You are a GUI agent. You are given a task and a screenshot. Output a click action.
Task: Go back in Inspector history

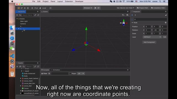tap(132, 15)
